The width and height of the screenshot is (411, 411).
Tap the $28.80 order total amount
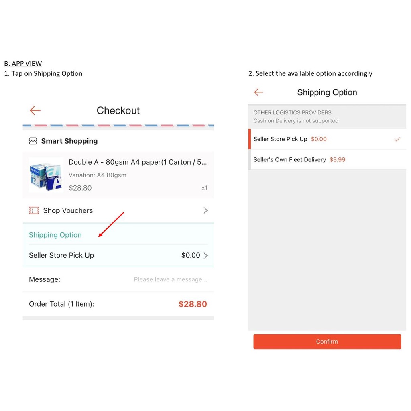coord(193,304)
